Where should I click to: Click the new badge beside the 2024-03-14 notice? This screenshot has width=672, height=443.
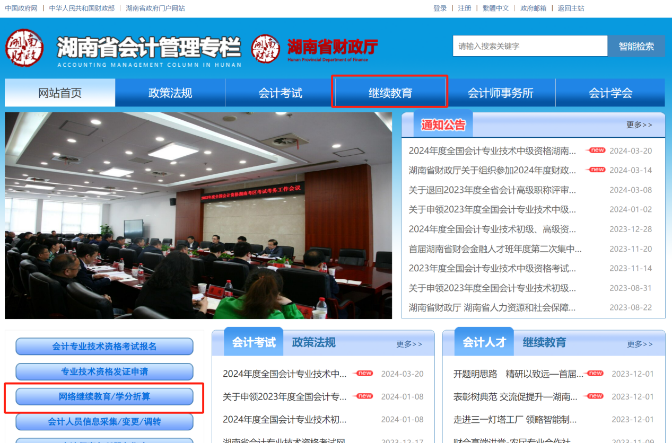click(x=596, y=170)
